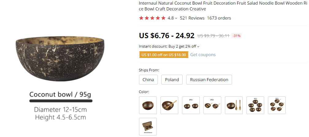Select the single coconut bowl color option
Viewport: 309px width, 137px height.
[148, 105]
